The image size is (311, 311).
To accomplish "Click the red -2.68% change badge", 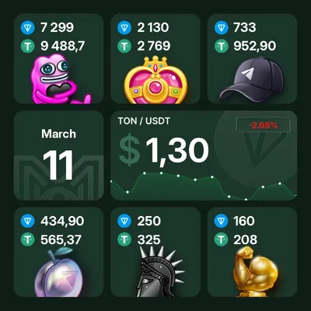I will tap(264, 125).
